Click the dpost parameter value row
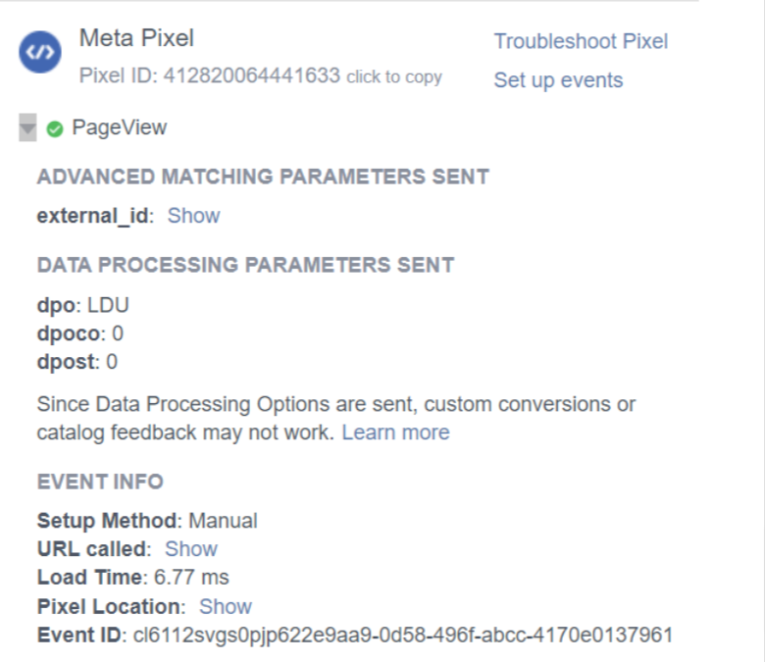Screen dimensions: 765x662 point(77,362)
